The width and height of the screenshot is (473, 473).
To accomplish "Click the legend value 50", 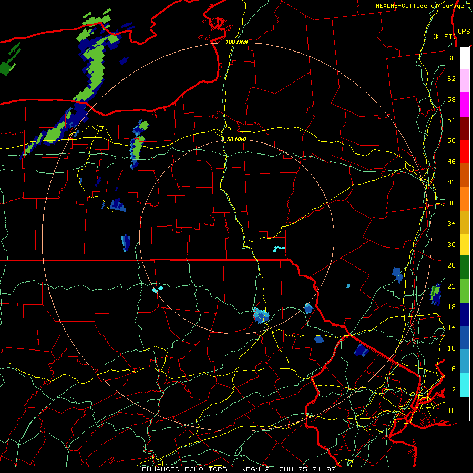I will pyautogui.click(x=451, y=141).
